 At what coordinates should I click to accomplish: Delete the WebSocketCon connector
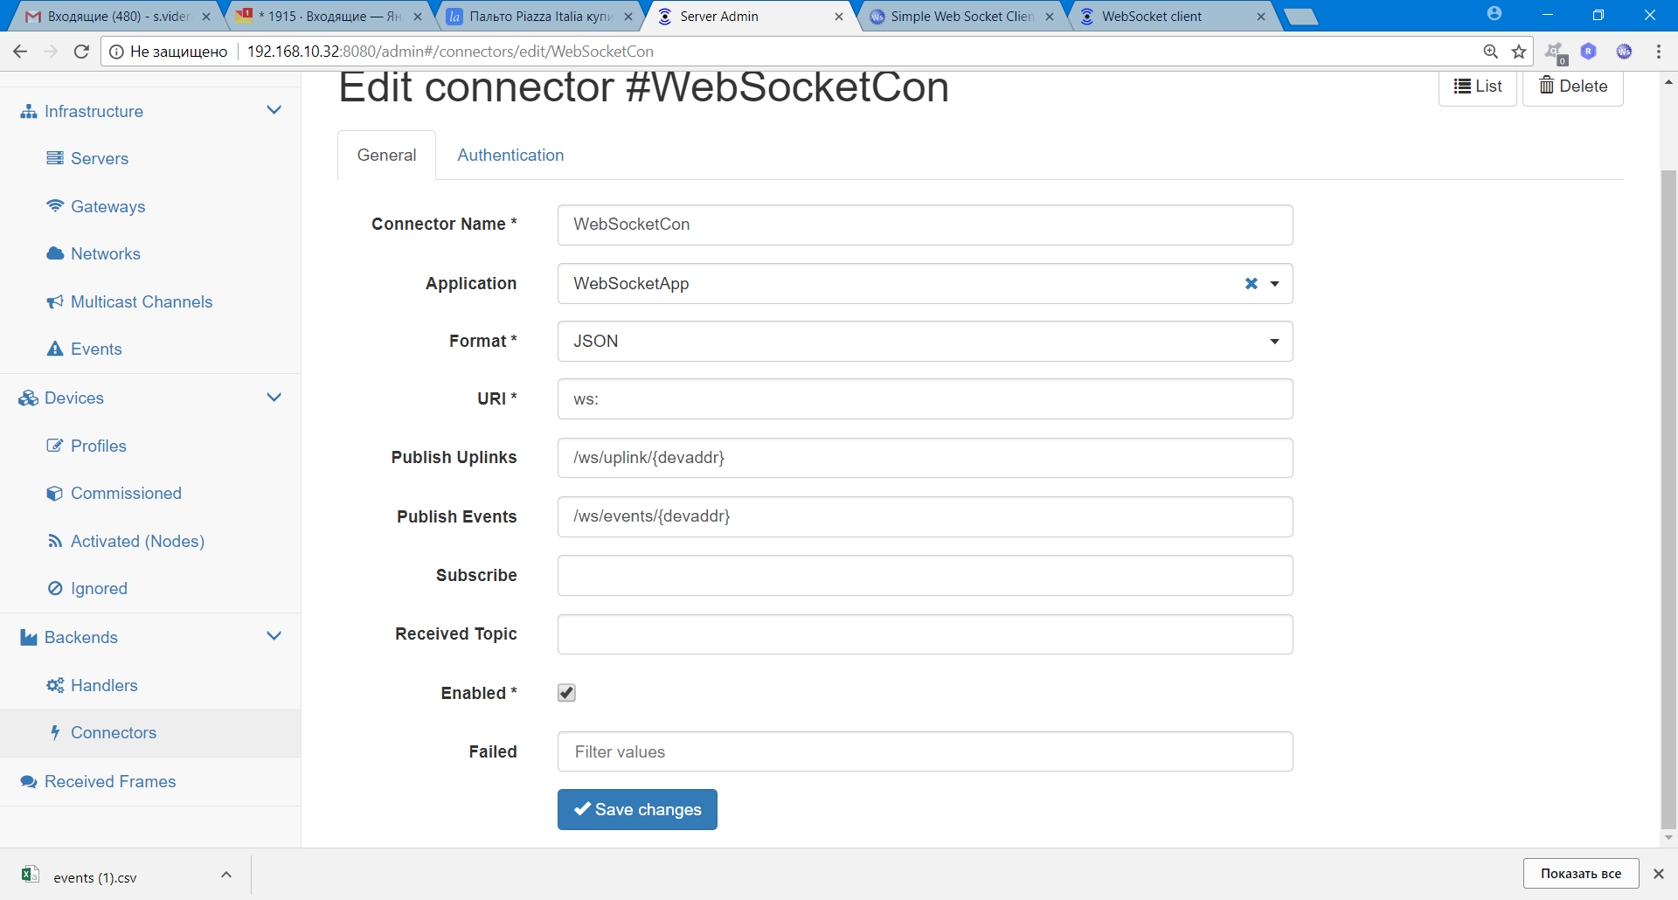point(1572,86)
